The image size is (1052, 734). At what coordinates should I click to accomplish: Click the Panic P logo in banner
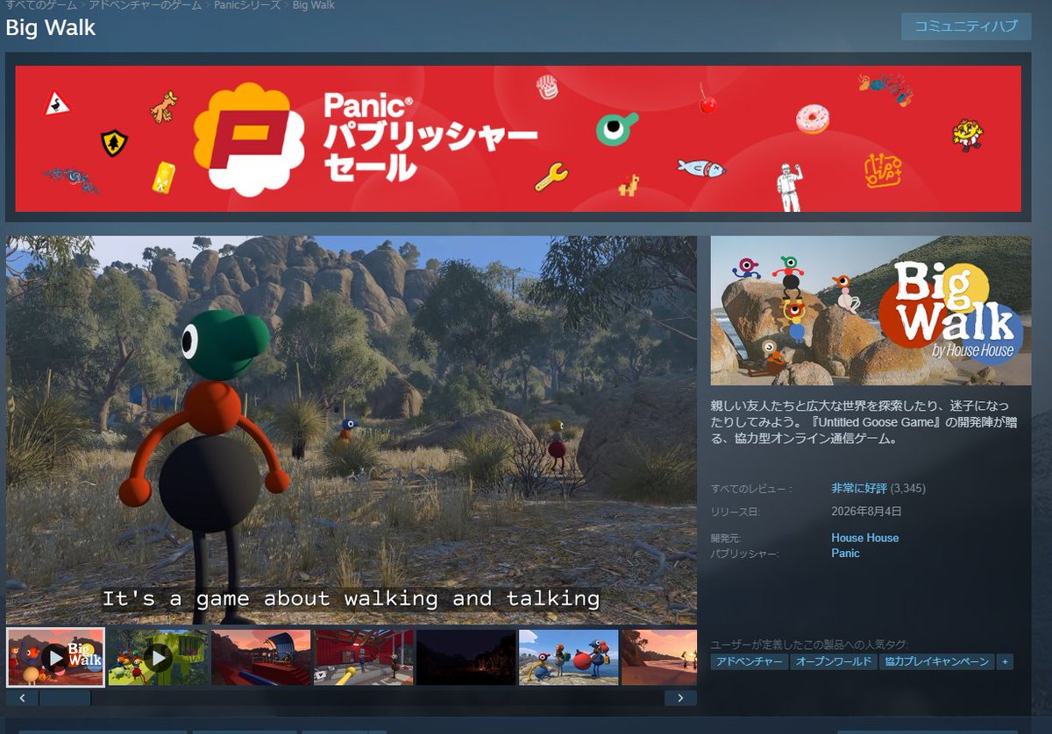pos(248,138)
